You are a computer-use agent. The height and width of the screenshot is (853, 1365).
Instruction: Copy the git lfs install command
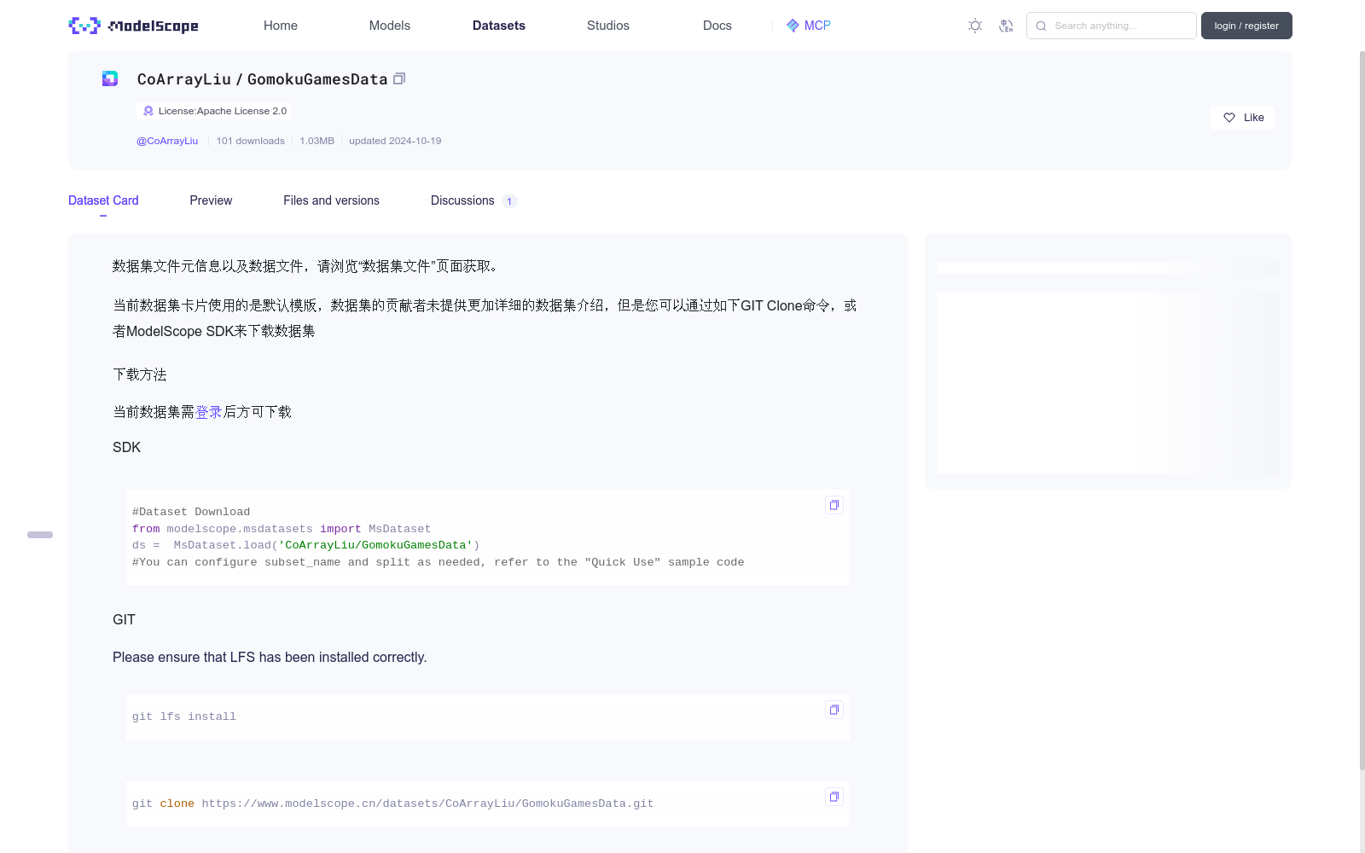click(834, 710)
